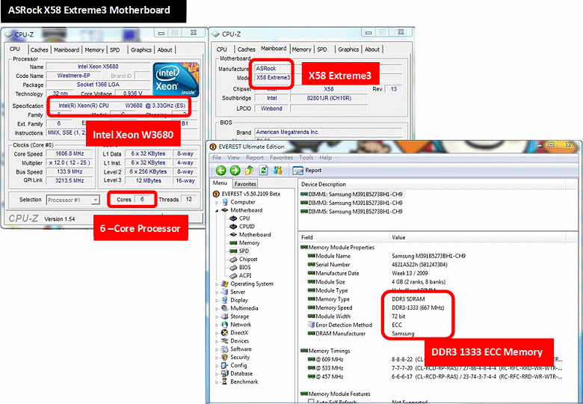Select the Chipset item under Motherboard

(x=249, y=260)
